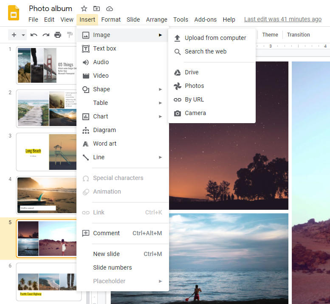
Task: Click the paint format icon
Action: click(70, 35)
